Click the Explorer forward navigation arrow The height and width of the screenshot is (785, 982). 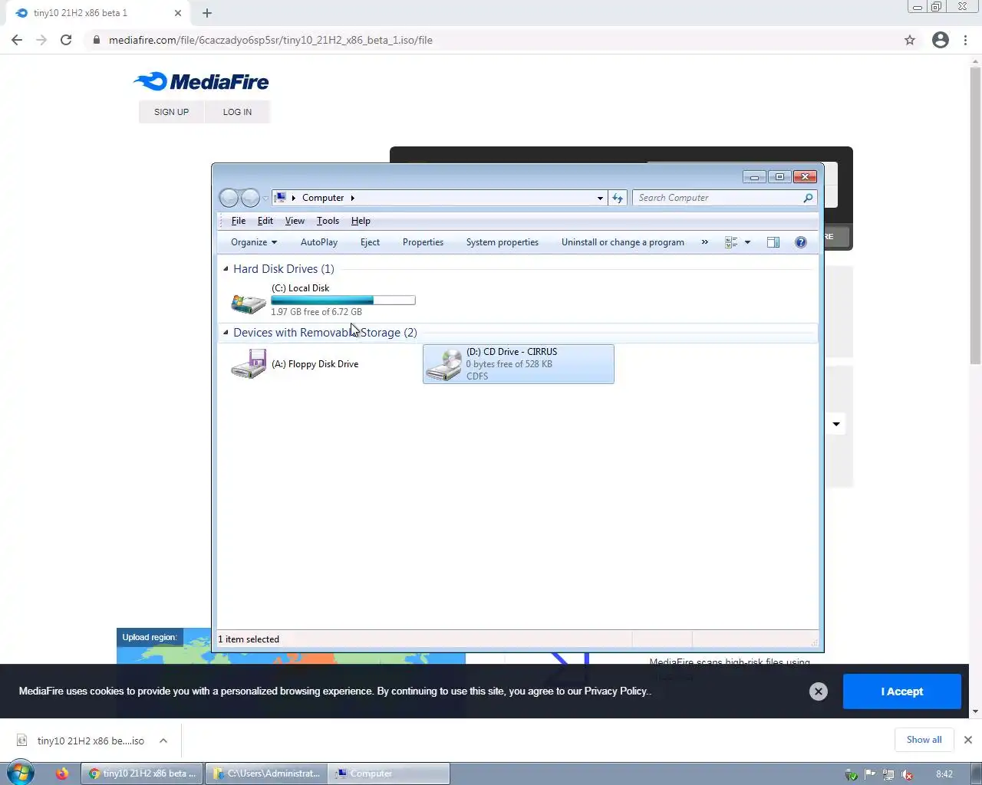[250, 198]
